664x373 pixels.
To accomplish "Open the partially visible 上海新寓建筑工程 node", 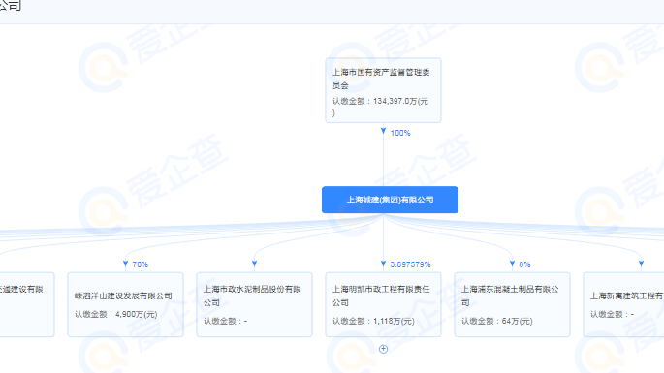I will (623, 304).
